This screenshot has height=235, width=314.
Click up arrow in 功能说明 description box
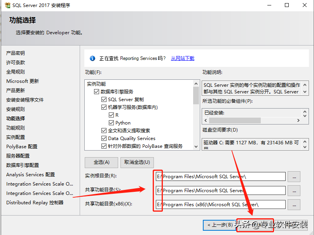click(x=305, y=85)
